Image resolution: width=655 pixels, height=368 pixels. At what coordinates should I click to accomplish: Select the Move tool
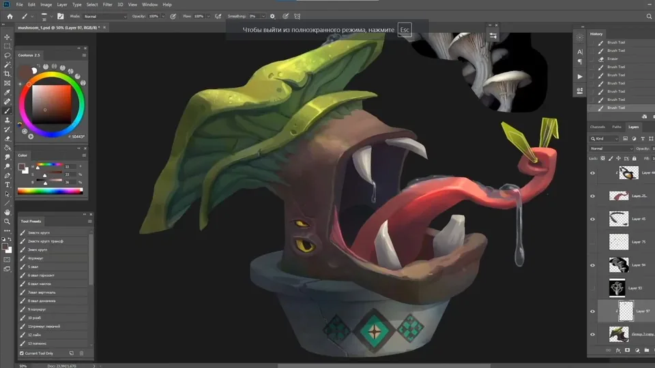coord(7,37)
